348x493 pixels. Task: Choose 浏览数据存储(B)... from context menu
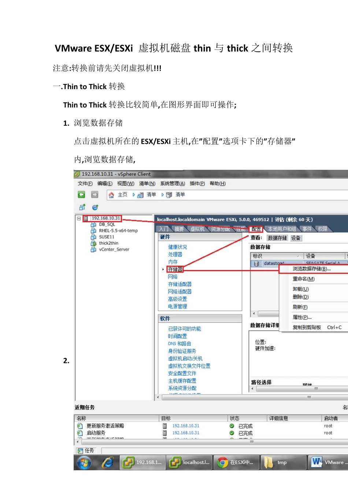tap(314, 269)
